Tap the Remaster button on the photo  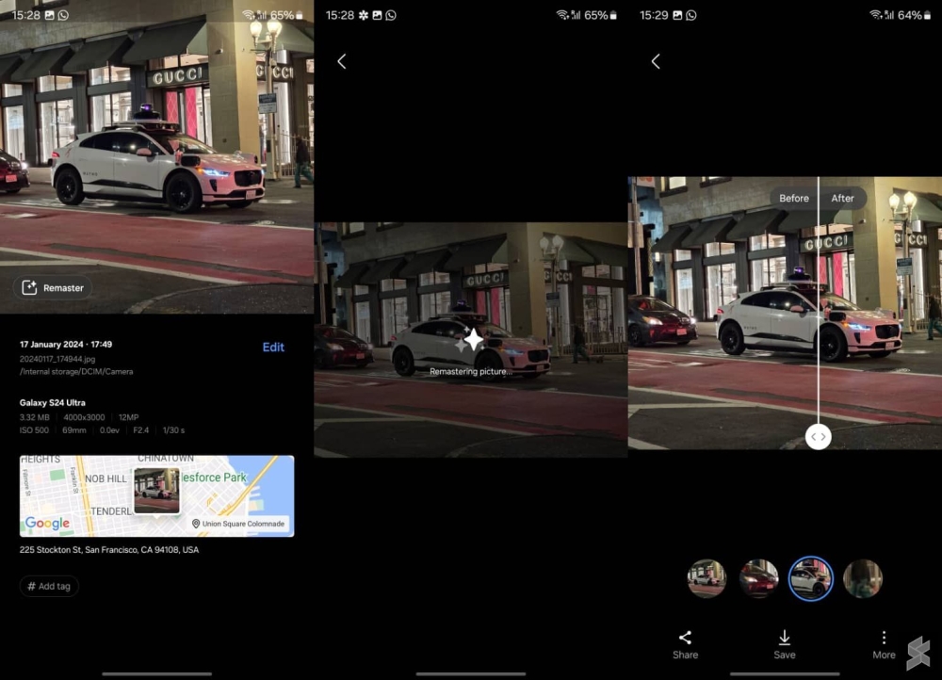point(52,288)
